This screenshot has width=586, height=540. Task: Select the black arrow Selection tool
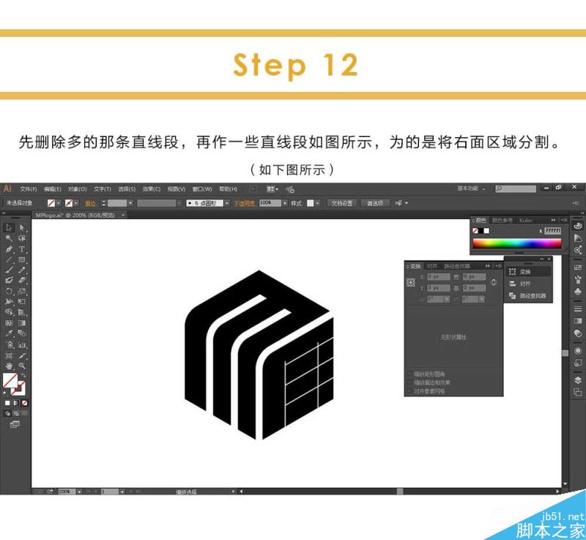(9, 228)
